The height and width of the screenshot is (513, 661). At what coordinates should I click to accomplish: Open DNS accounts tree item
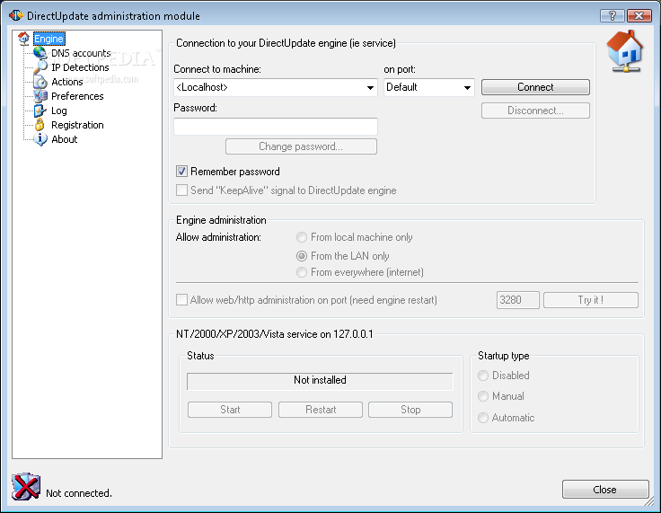[81, 53]
